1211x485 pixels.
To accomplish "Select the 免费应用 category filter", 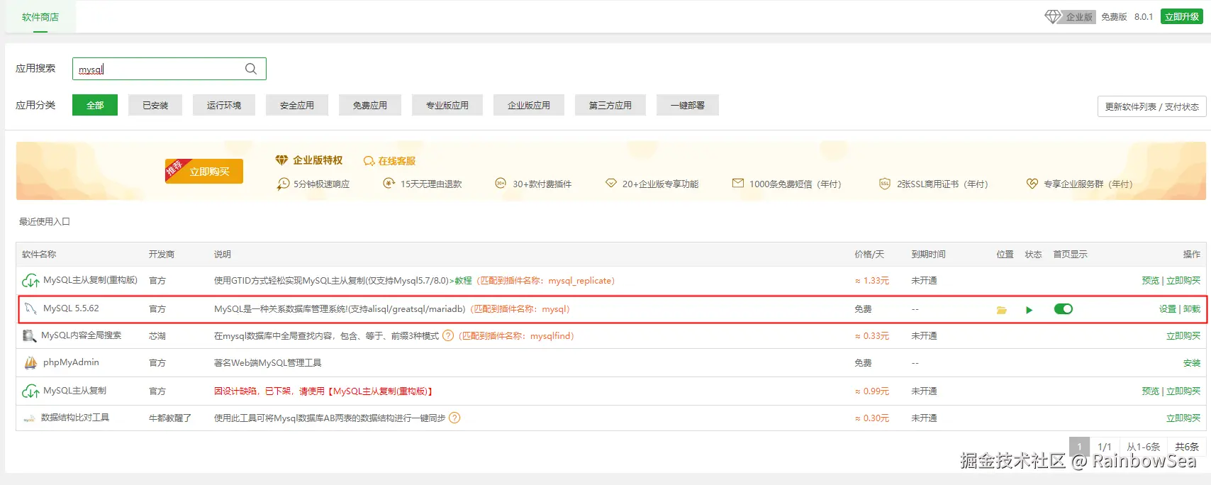I will coord(370,105).
